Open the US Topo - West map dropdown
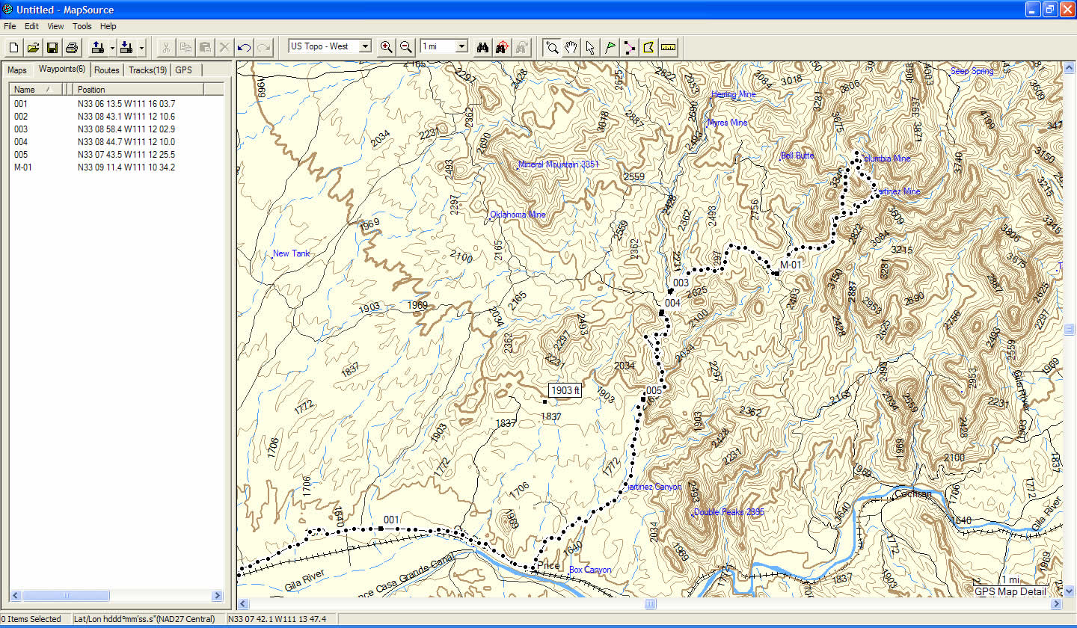1077x628 pixels. point(365,46)
